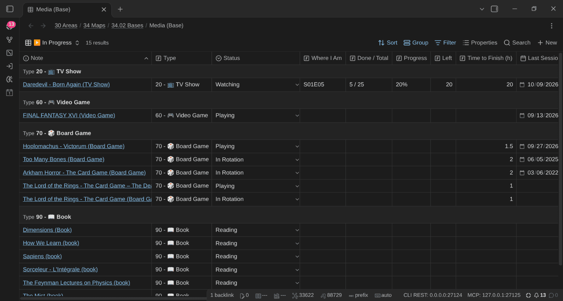Open the calendar icon in the left ribbon
The height and width of the screenshot is (301, 563).
point(10,93)
